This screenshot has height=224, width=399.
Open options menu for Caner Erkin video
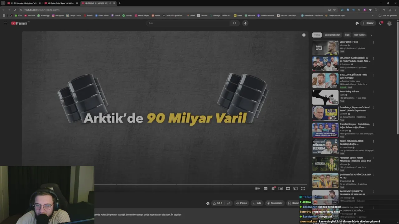coord(374,42)
